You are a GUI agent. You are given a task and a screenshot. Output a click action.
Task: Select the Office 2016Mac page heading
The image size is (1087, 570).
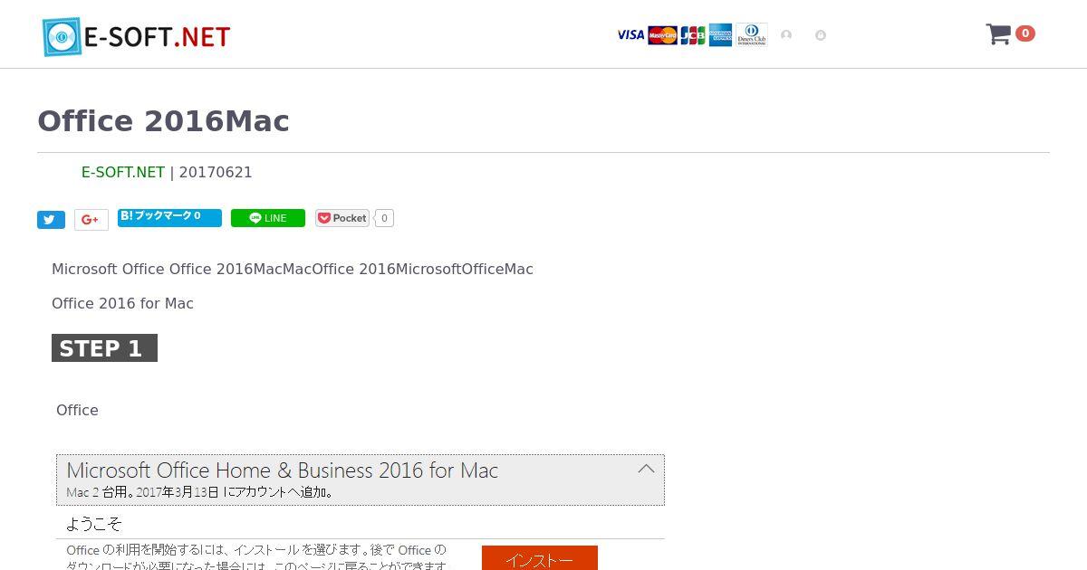(163, 121)
